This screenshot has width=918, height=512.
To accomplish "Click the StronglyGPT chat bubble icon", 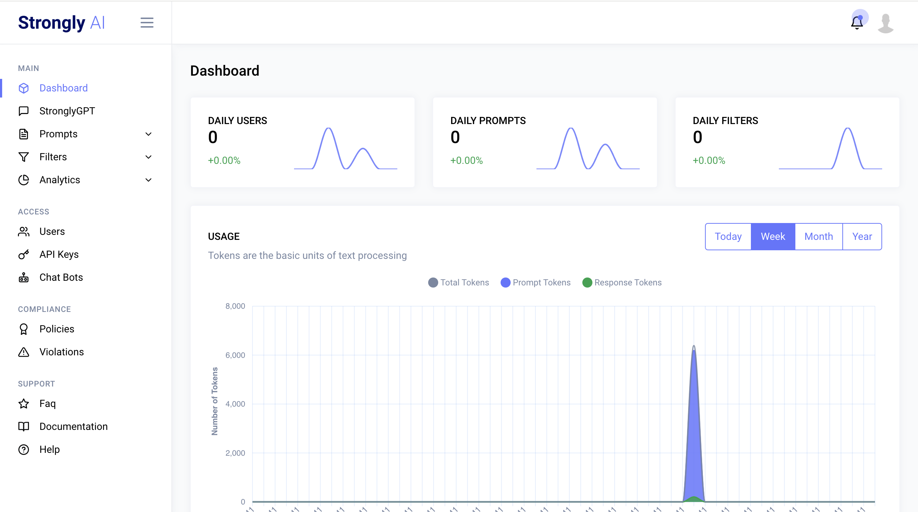I will tap(24, 111).
